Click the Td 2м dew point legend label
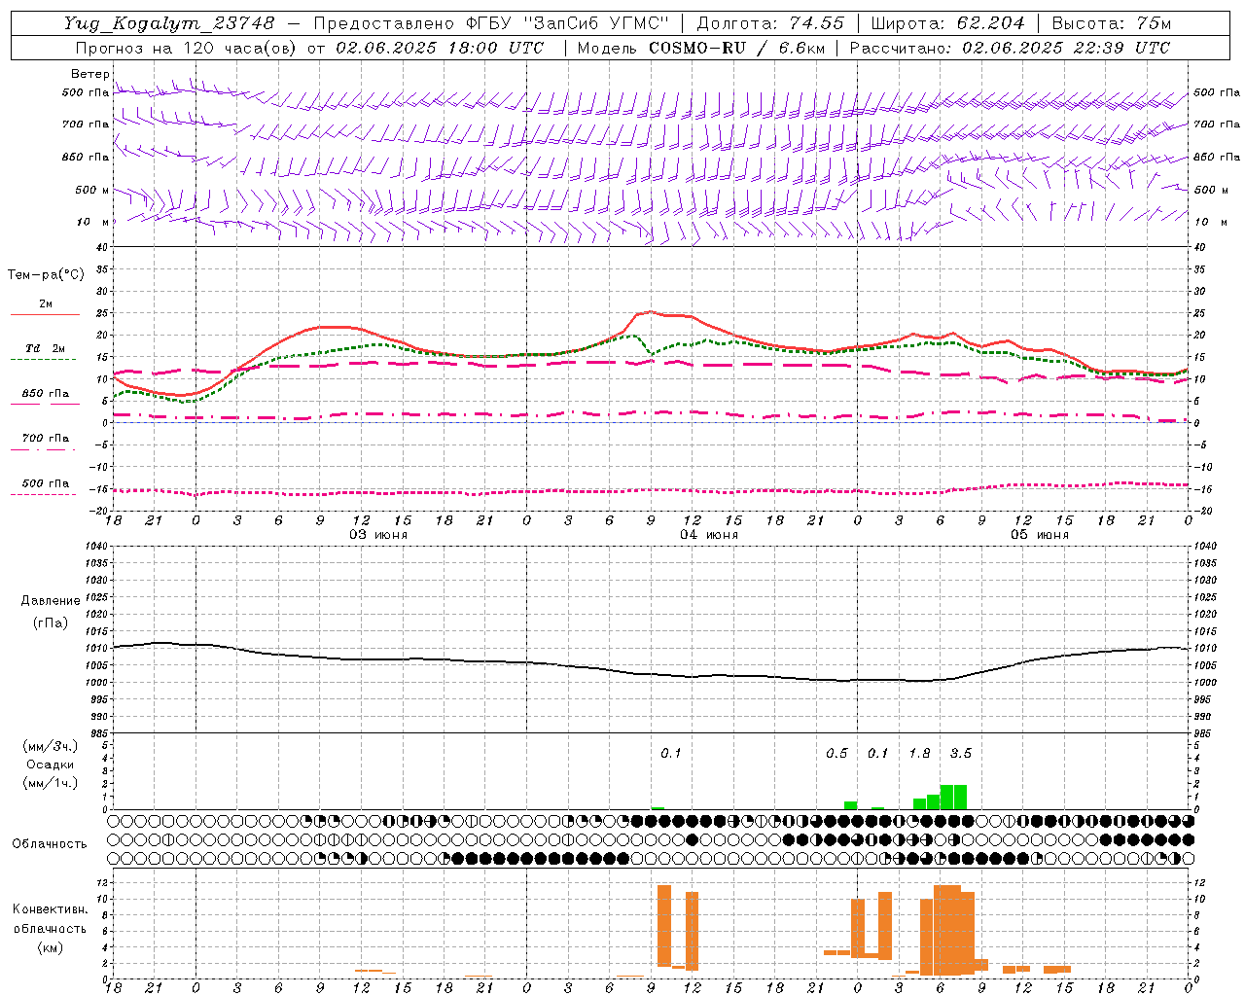 tap(45, 348)
